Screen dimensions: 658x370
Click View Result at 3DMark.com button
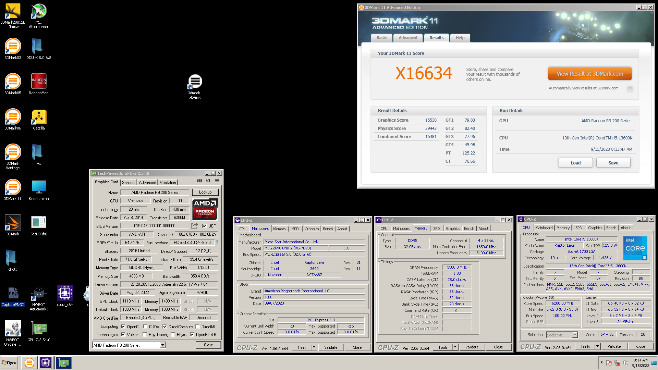point(589,74)
